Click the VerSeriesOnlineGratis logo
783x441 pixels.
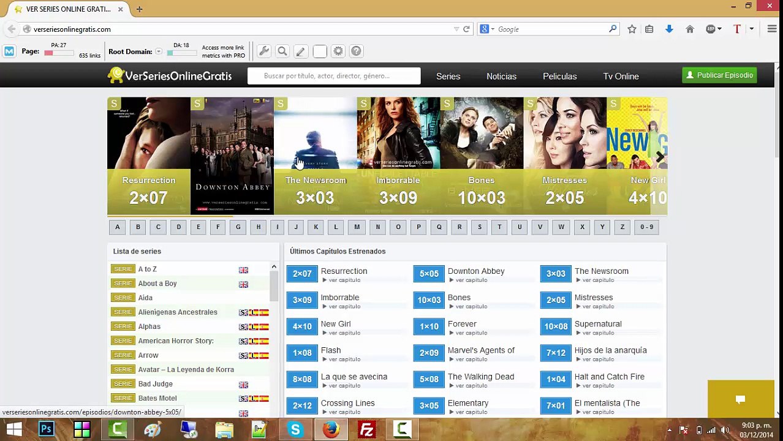pyautogui.click(x=170, y=75)
